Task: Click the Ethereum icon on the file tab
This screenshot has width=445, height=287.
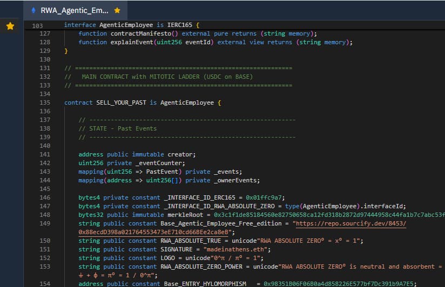Action: click(33, 10)
